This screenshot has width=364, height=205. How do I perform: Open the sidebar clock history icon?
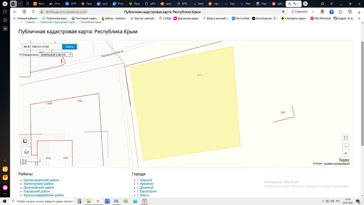point(5,12)
